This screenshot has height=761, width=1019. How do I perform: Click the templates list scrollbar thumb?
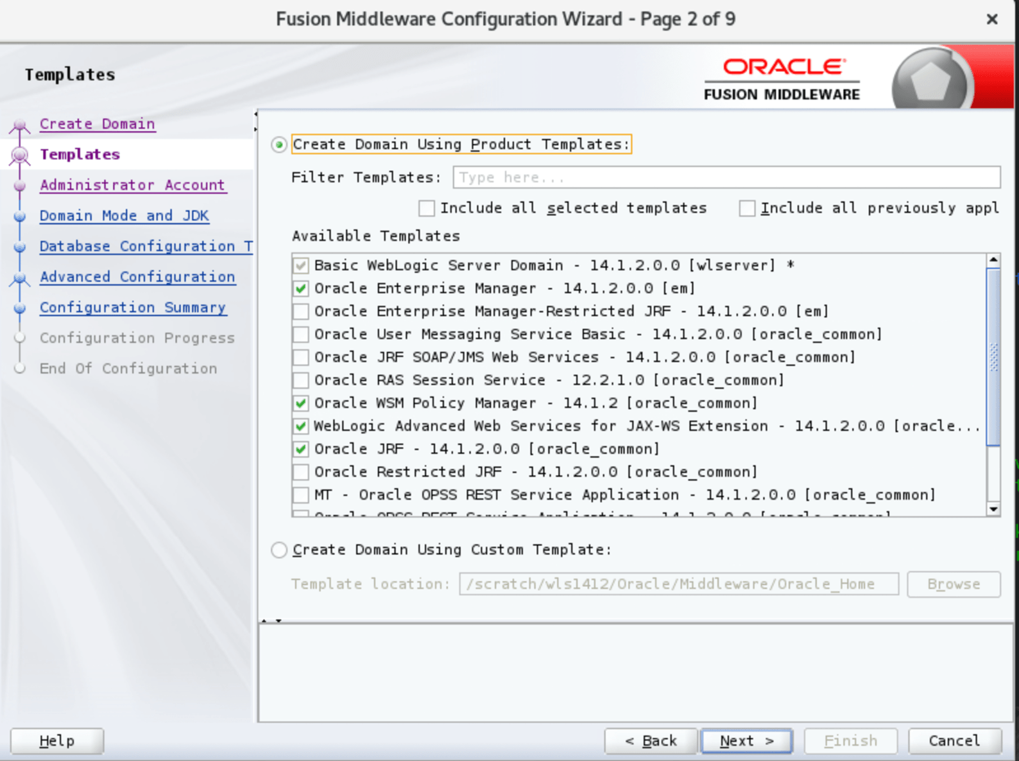pyautogui.click(x=993, y=356)
